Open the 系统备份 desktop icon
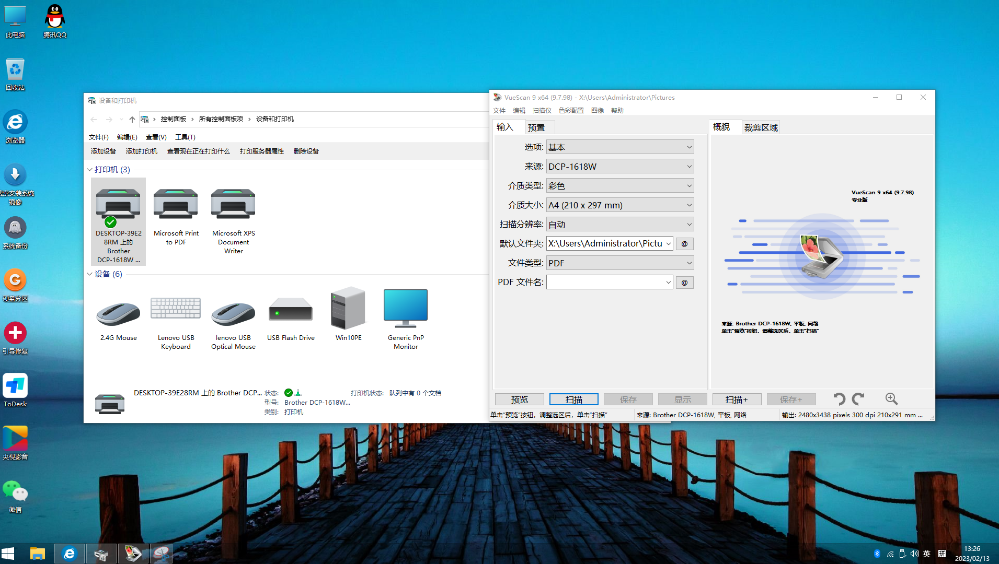Image resolution: width=999 pixels, height=564 pixels. click(x=15, y=233)
